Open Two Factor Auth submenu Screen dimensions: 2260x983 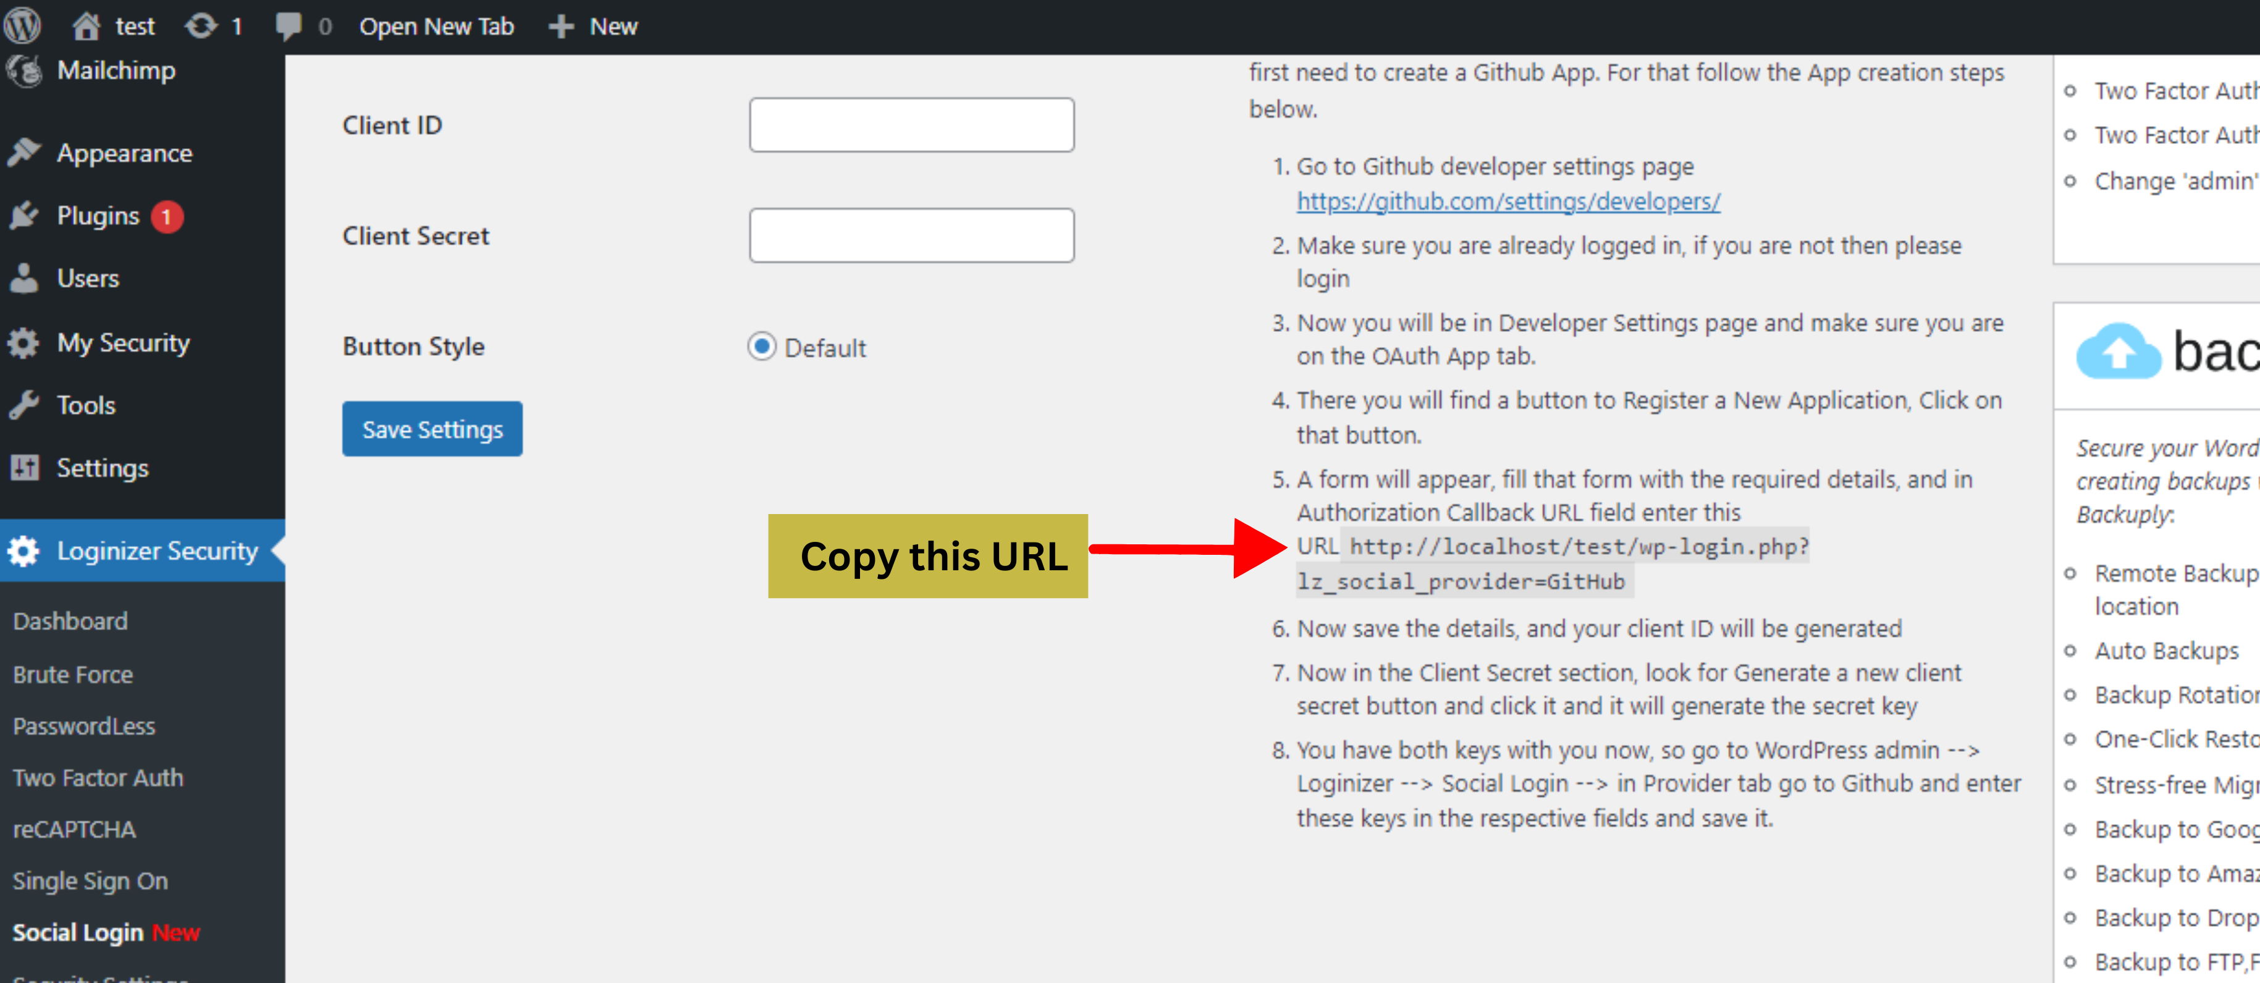coord(98,778)
